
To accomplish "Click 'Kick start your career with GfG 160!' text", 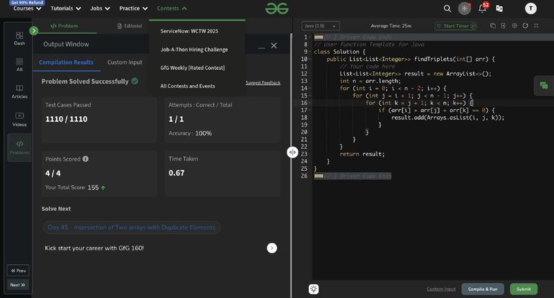I will (x=94, y=248).
